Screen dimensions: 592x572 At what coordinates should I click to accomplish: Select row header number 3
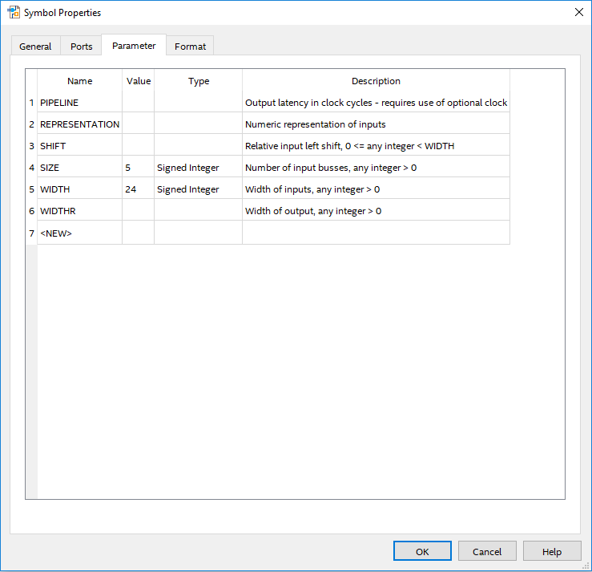(32, 145)
